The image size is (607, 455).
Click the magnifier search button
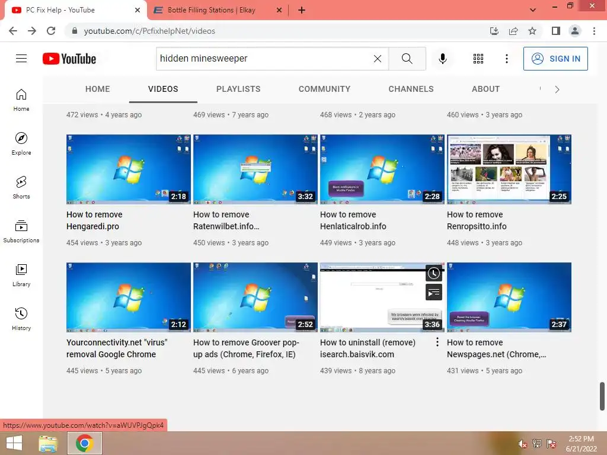click(407, 59)
